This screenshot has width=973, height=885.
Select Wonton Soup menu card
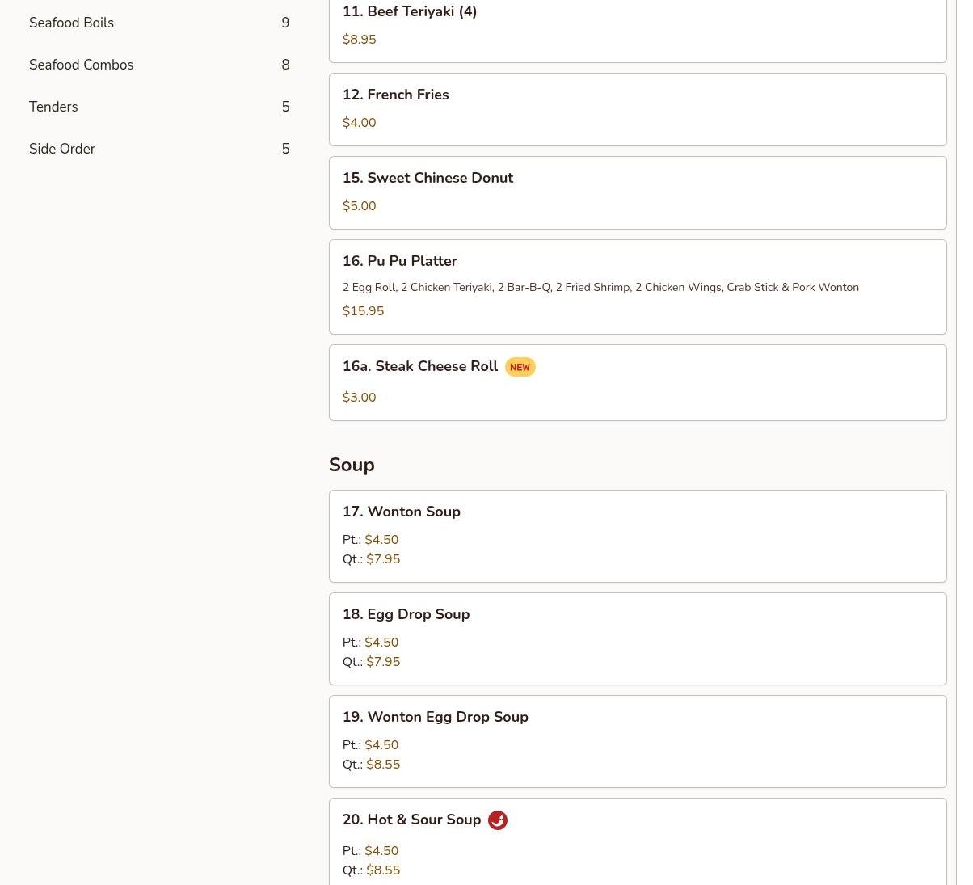pos(637,535)
